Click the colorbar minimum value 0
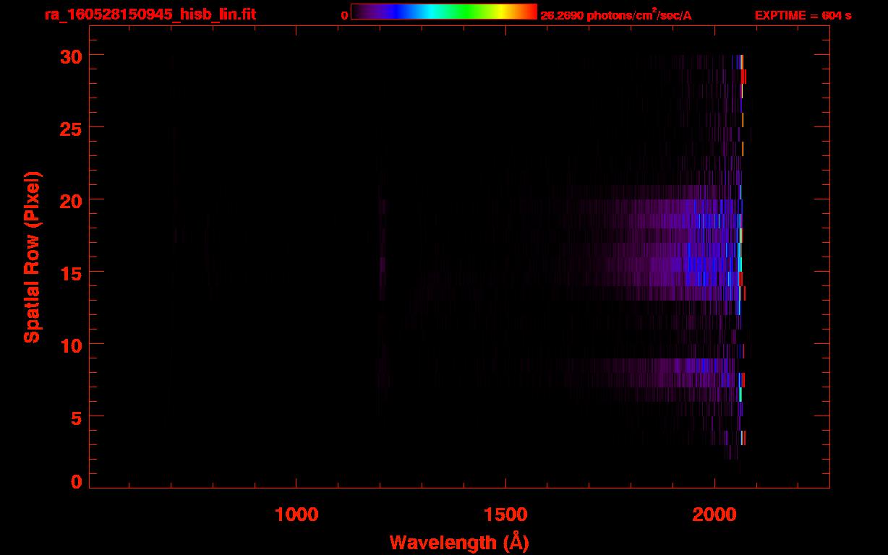 [x=345, y=15]
